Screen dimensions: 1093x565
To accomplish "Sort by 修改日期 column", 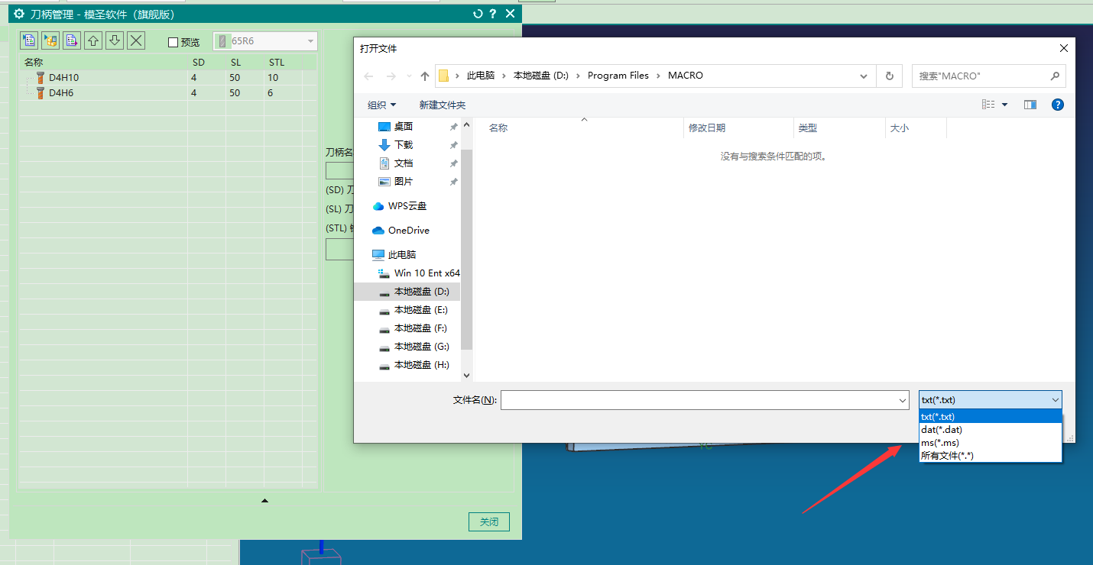I will [x=707, y=128].
